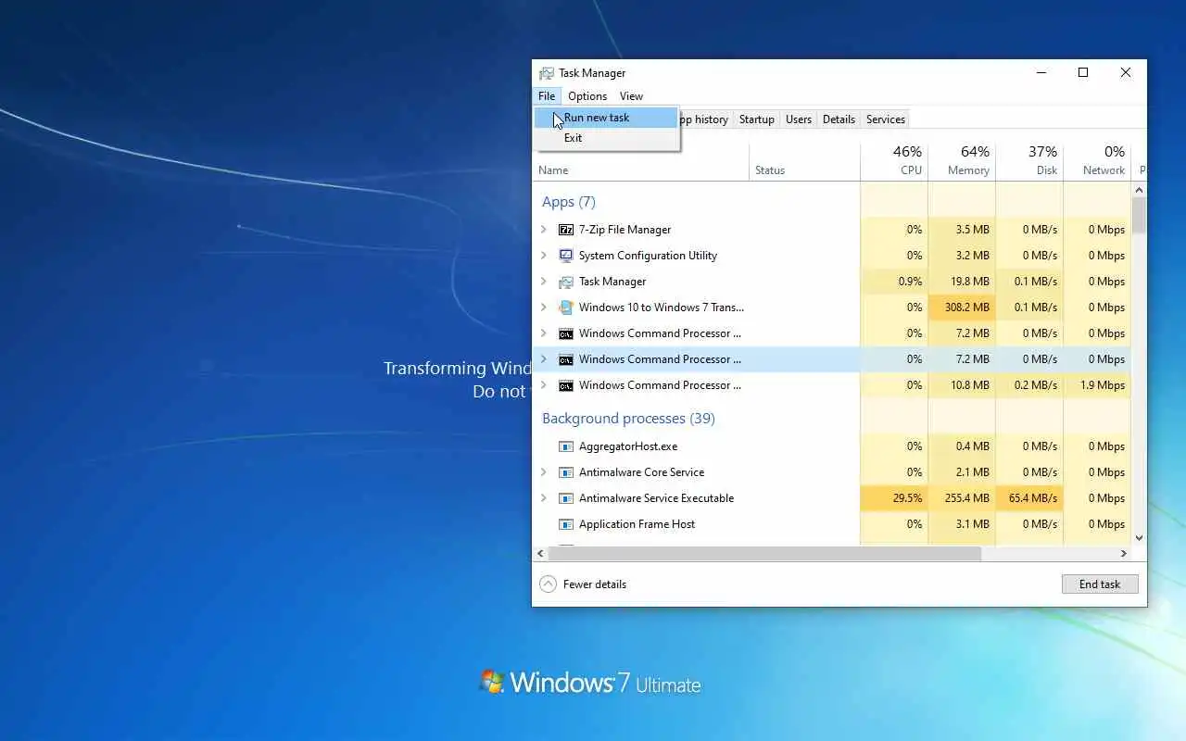Select the Apps (7) group header
This screenshot has height=741, width=1186.
(569, 202)
